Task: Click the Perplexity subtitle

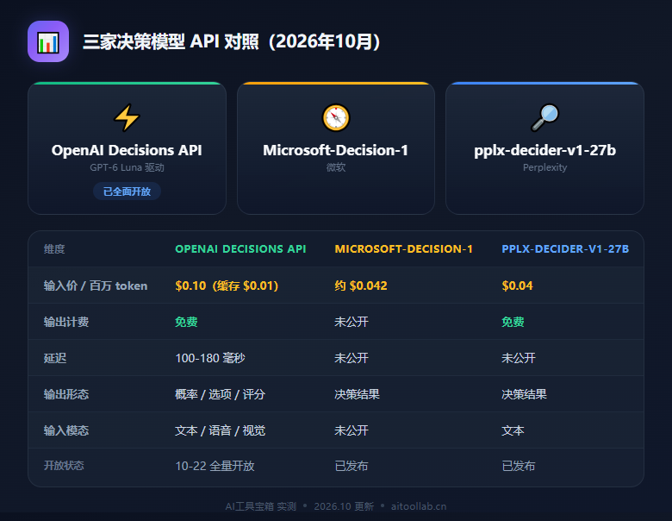Action: click(x=544, y=167)
